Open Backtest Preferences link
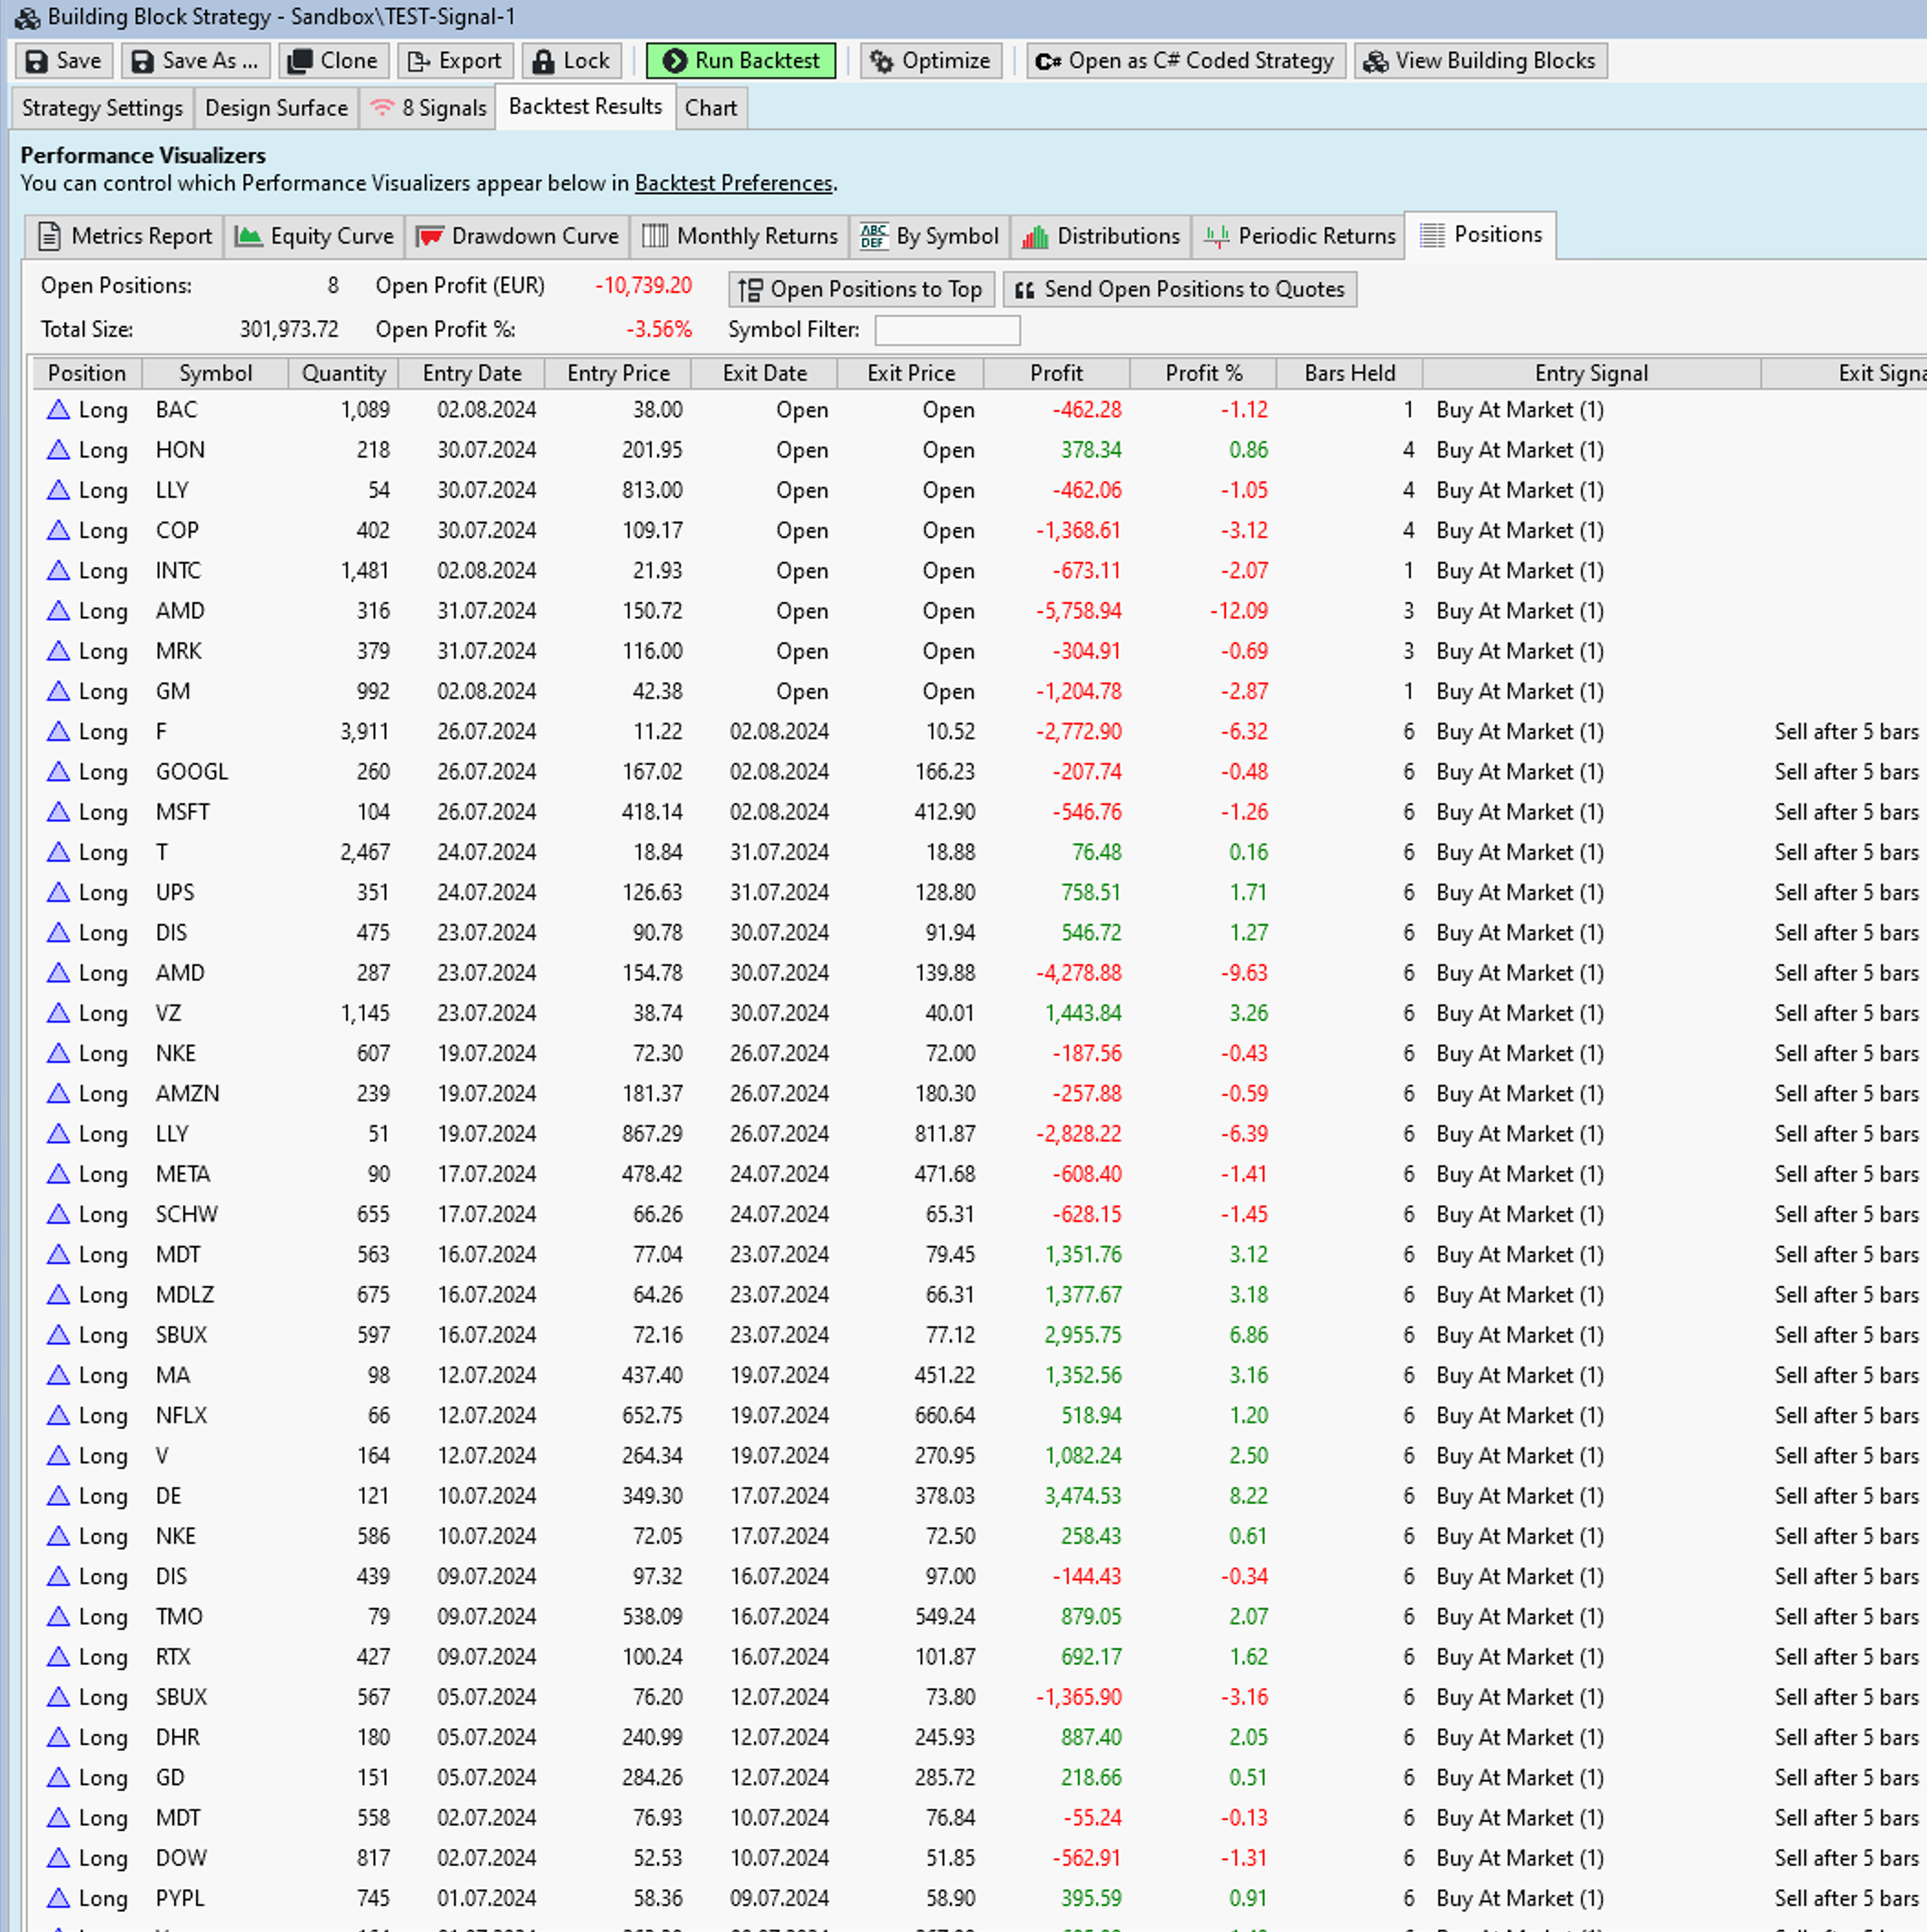Viewport: 1927px width, 1932px height. click(733, 183)
